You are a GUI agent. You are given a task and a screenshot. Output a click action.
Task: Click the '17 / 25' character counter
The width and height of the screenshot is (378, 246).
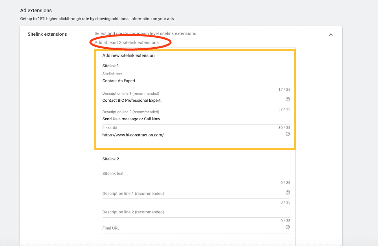[284, 89]
